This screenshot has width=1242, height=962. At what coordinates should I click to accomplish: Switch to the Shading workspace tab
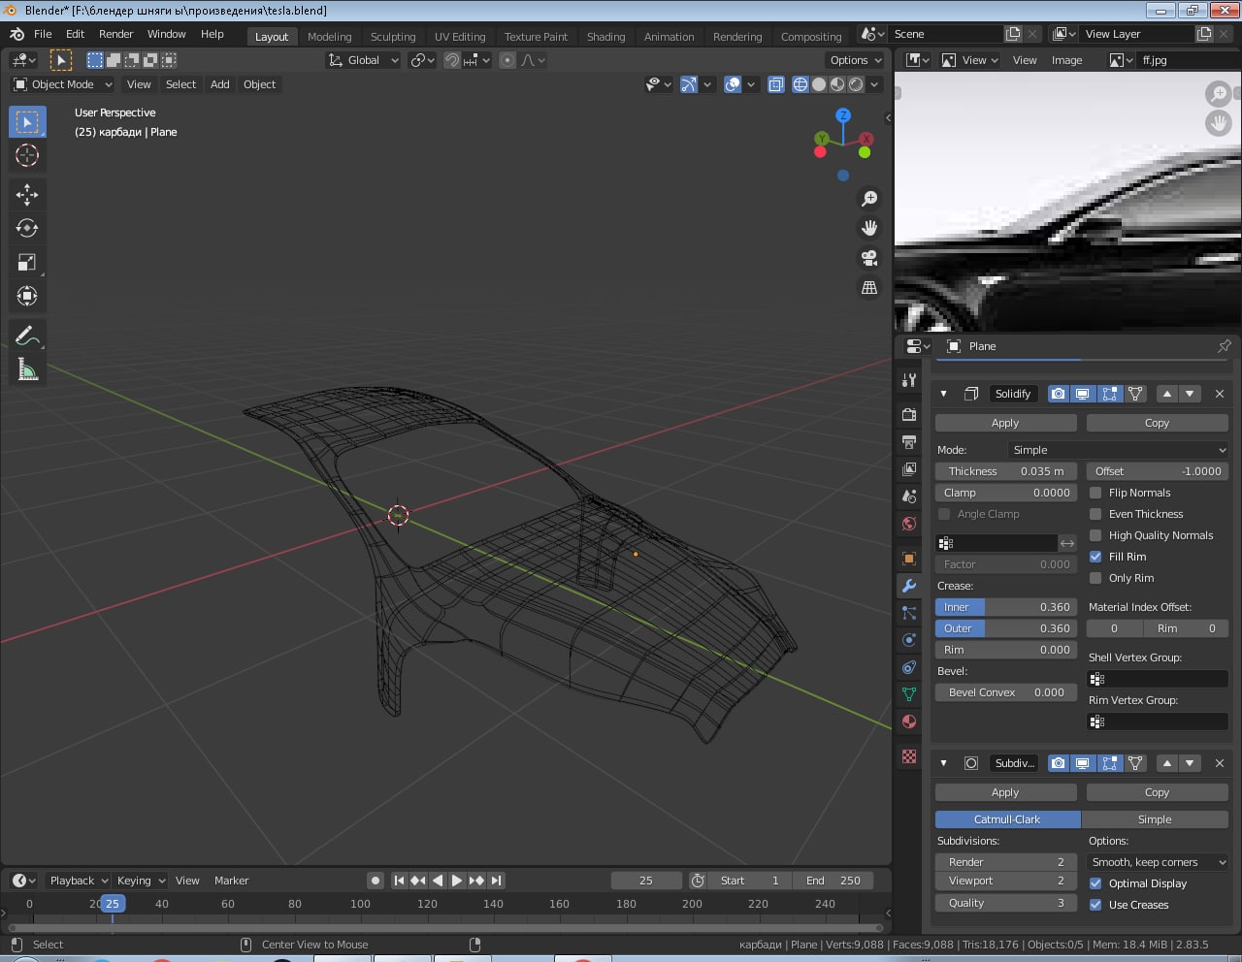(x=605, y=37)
